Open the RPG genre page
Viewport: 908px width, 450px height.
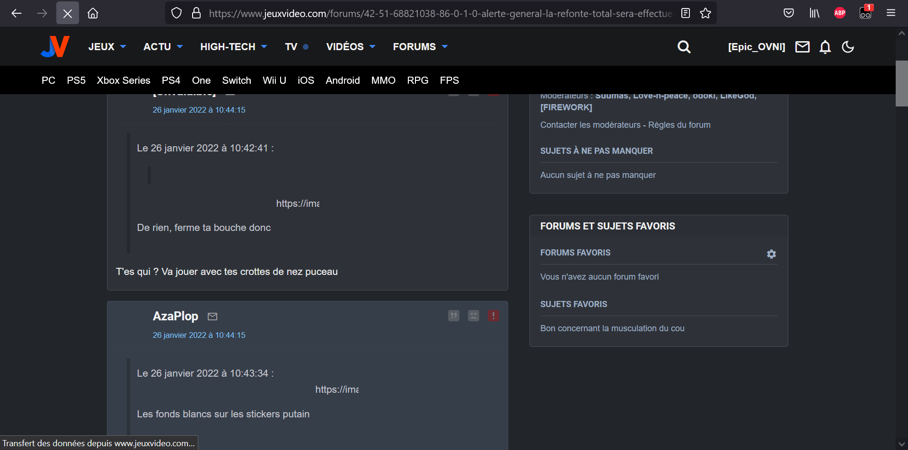(x=418, y=80)
